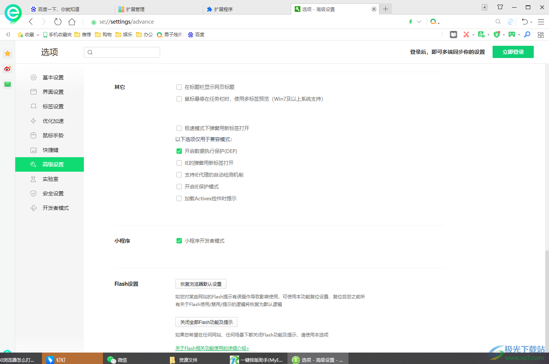The image size is (549, 364).
Task: Enable 支持IE代理的自动检测机制 checkbox
Action: click(x=179, y=175)
